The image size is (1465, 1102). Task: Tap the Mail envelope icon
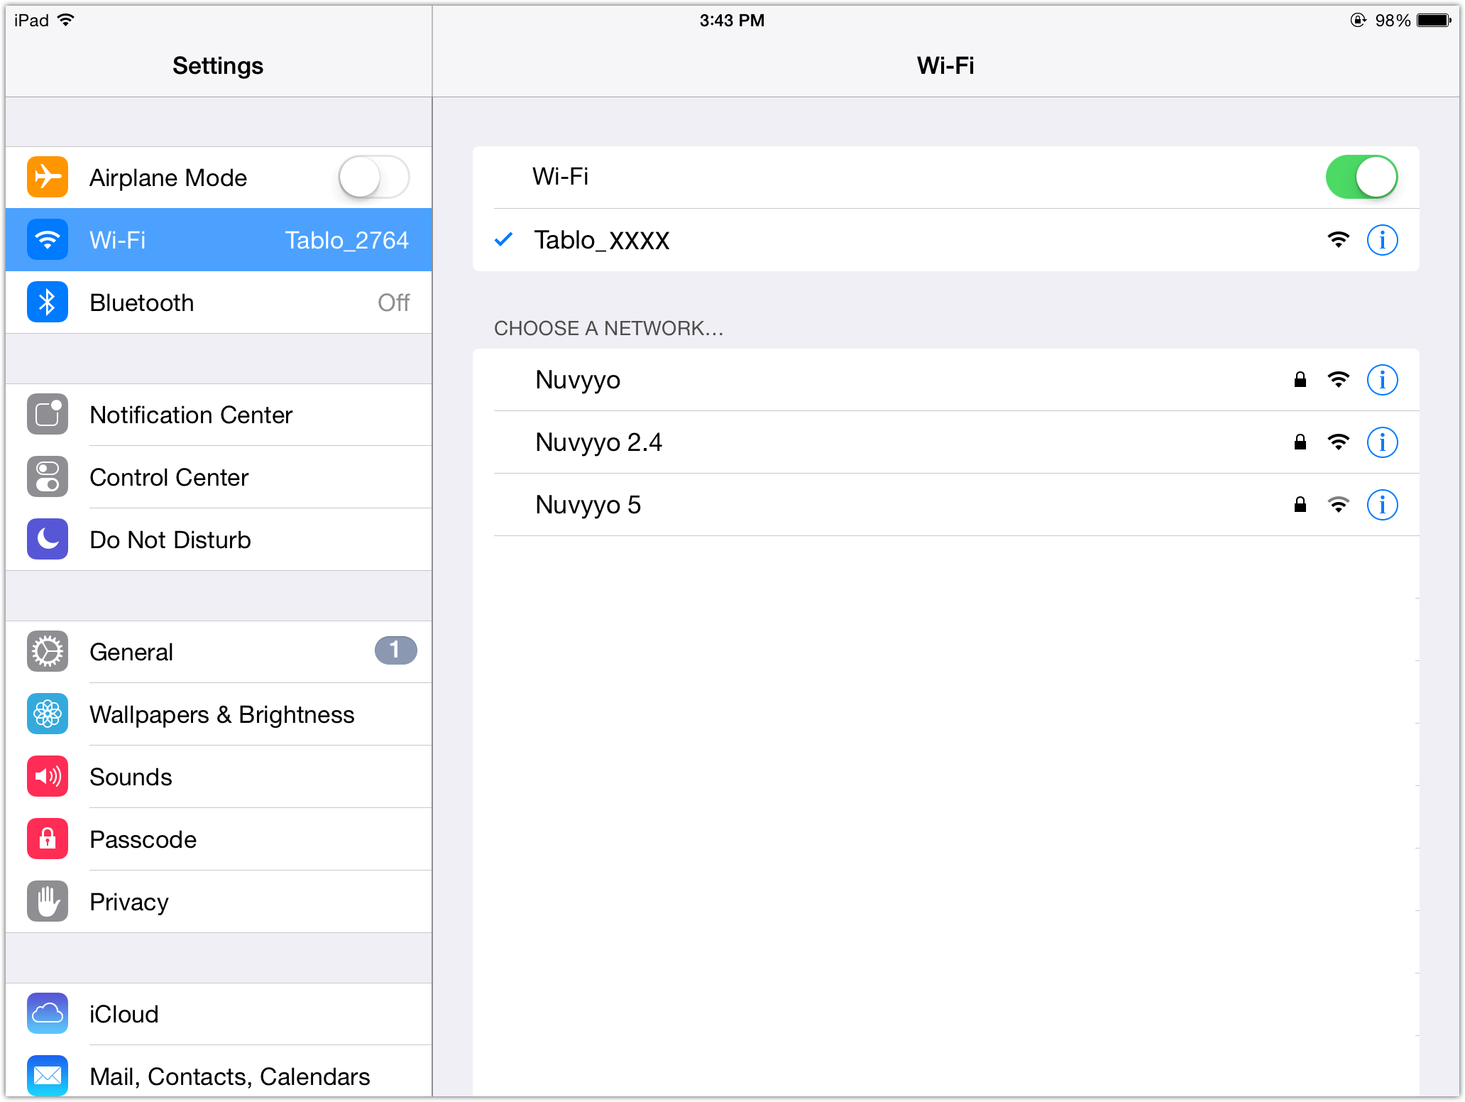48,1076
